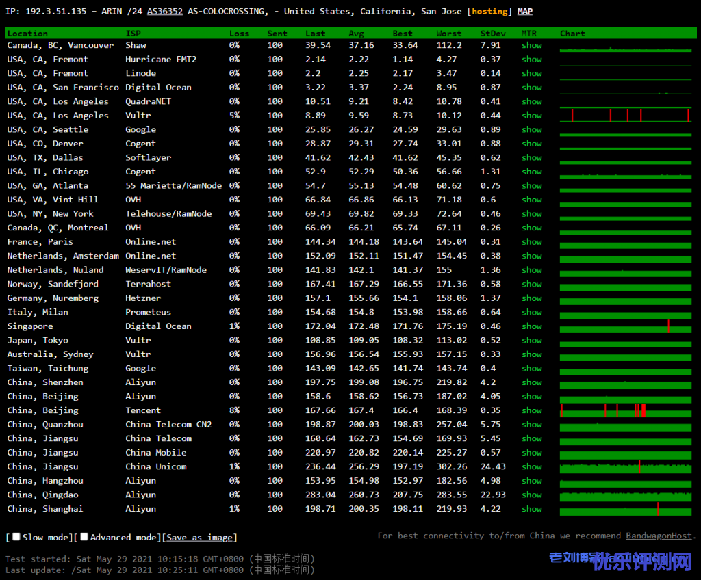This screenshot has width=701, height=580.
Task: Click the Beijing Tencent latency chart
Action: point(625,410)
